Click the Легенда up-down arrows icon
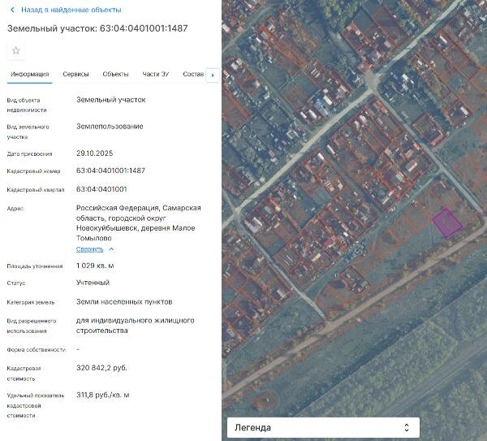 point(407,428)
